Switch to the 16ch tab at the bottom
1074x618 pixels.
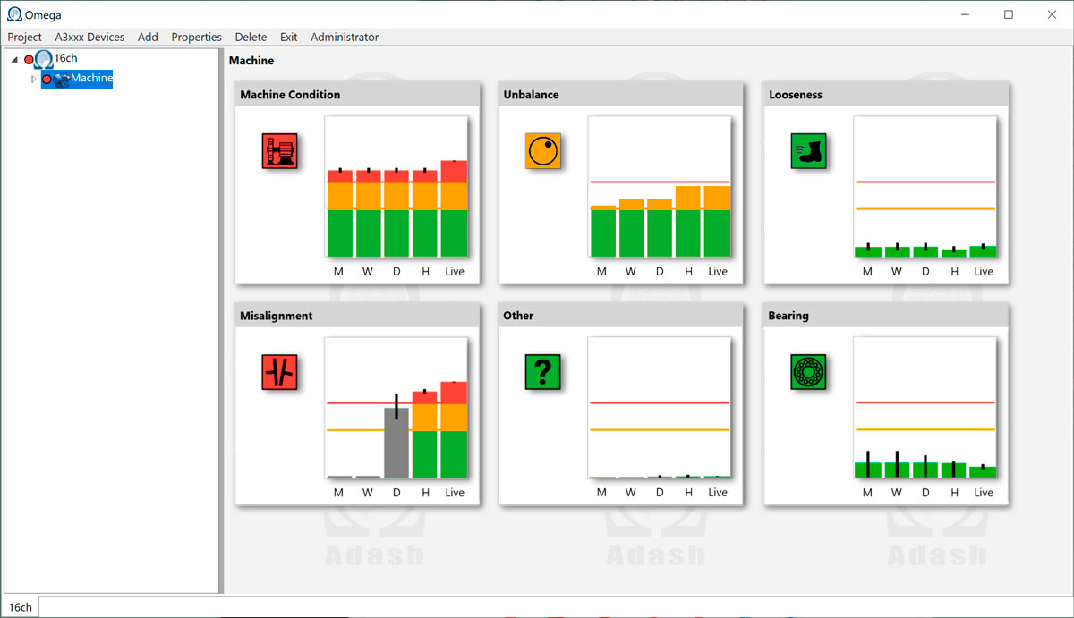pyautogui.click(x=19, y=606)
